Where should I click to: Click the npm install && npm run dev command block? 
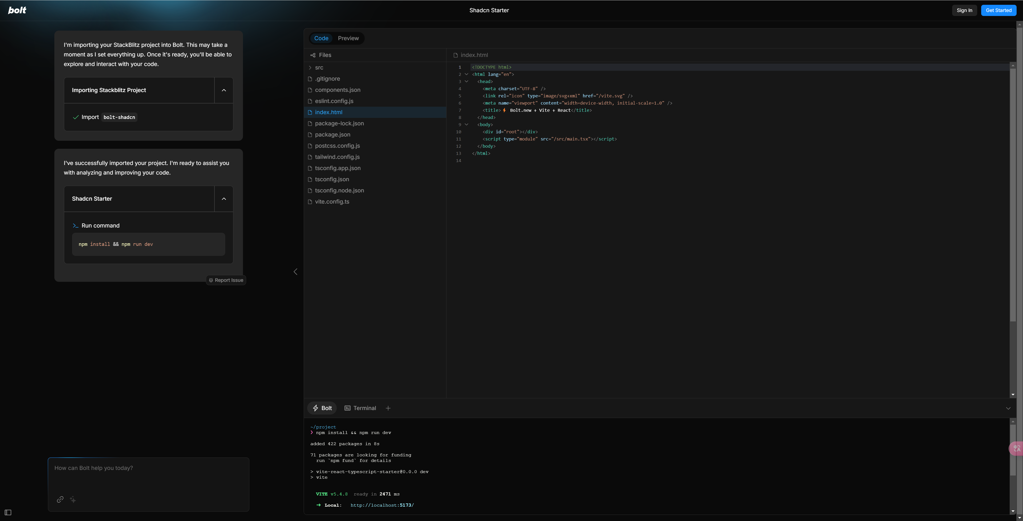pyautogui.click(x=149, y=244)
